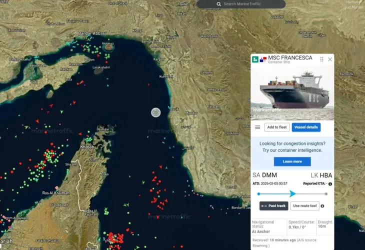Image resolution: width=365 pixels, height=250 pixels.
Task: Click the drag handle dots icon
Action: (321, 59)
